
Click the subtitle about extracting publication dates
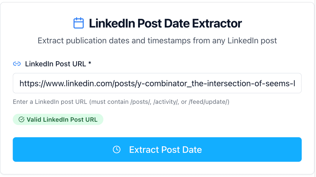click(157, 40)
